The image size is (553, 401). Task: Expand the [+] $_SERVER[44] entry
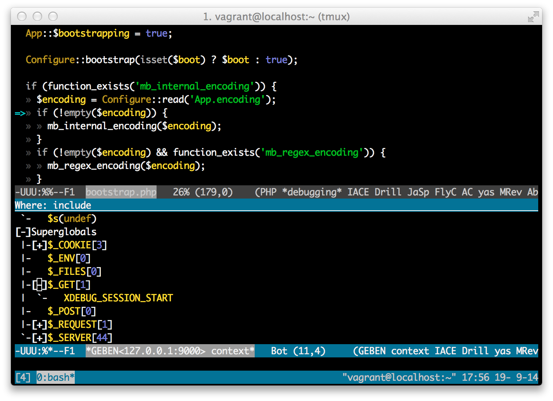coord(39,338)
